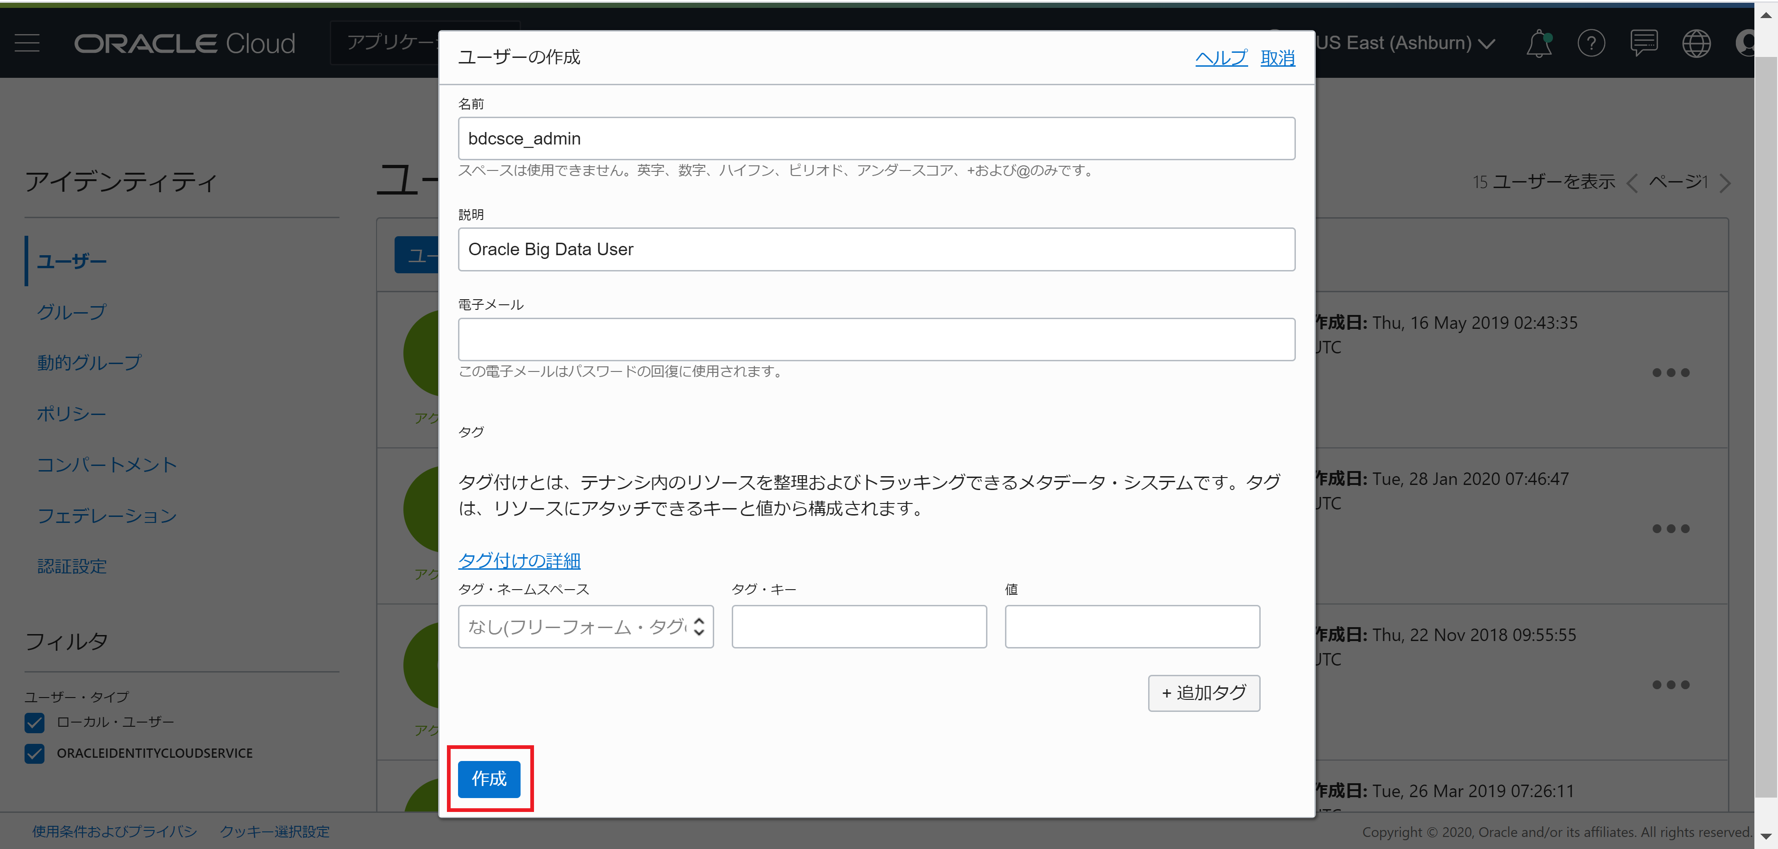The height and width of the screenshot is (849, 1778).
Task: Open the chat support icon
Action: tap(1643, 44)
